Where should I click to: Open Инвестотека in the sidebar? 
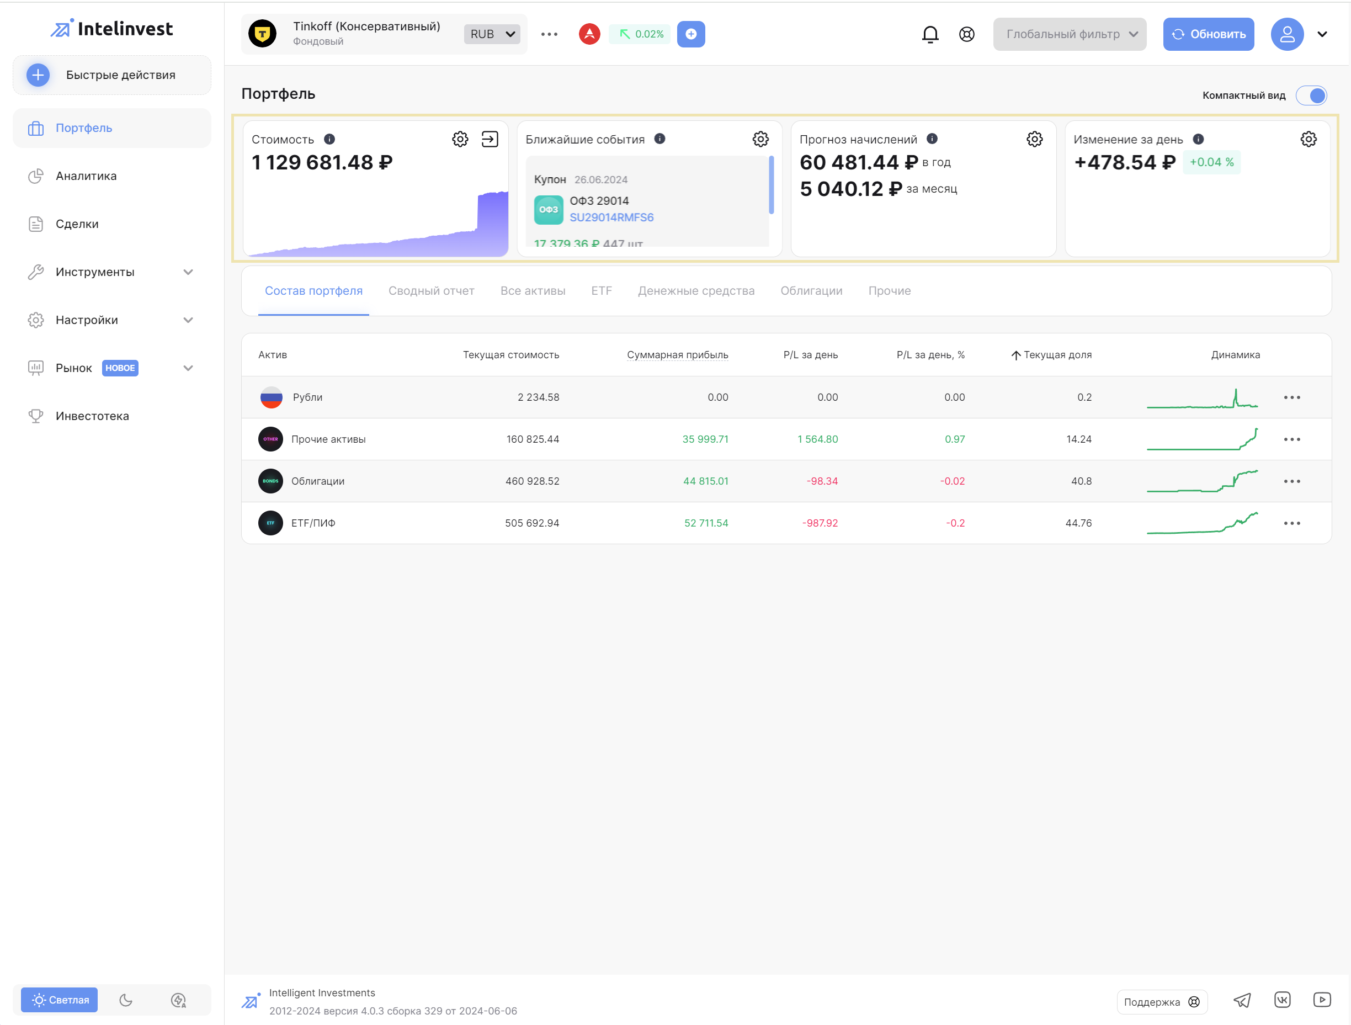112,416
